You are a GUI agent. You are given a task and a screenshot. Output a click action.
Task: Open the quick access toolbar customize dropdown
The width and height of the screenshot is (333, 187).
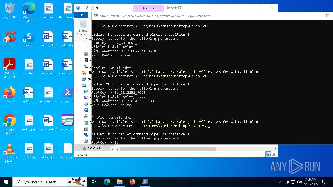[97, 8]
